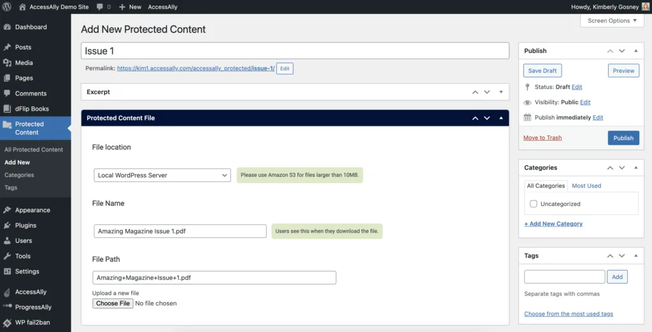Click the File Name input field
Image resolution: width=652 pixels, height=332 pixels.
pos(180,232)
